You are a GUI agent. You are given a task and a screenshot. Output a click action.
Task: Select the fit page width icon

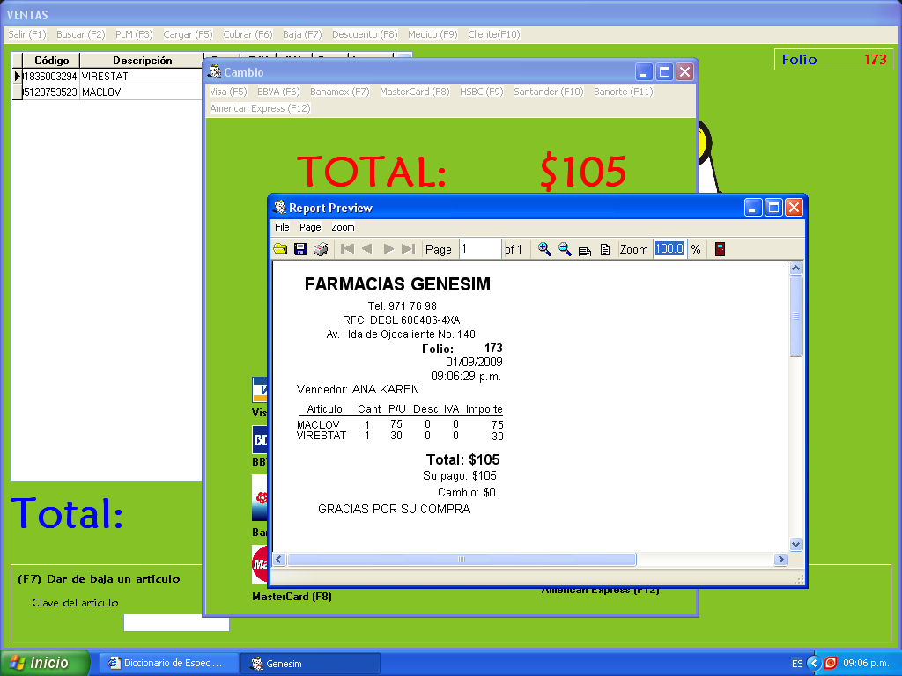[x=585, y=250]
